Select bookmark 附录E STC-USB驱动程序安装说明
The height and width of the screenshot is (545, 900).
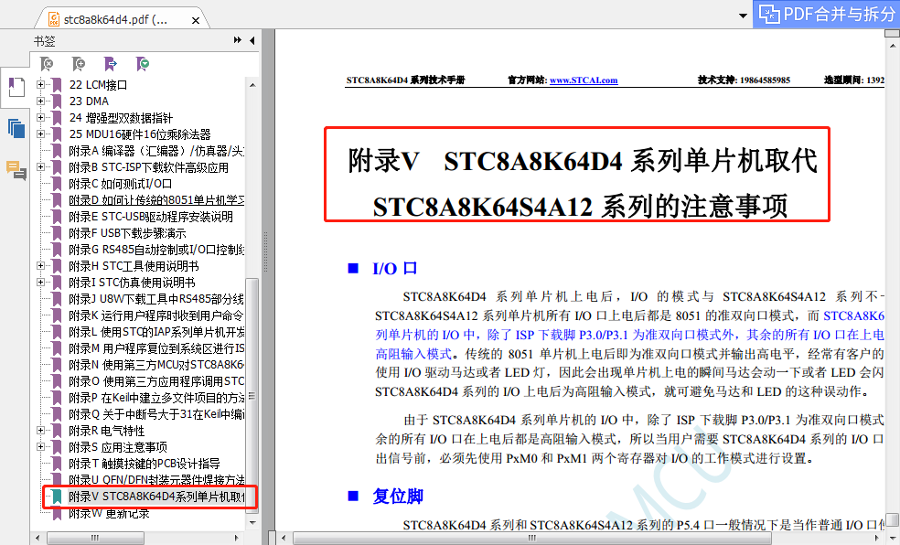(x=151, y=217)
